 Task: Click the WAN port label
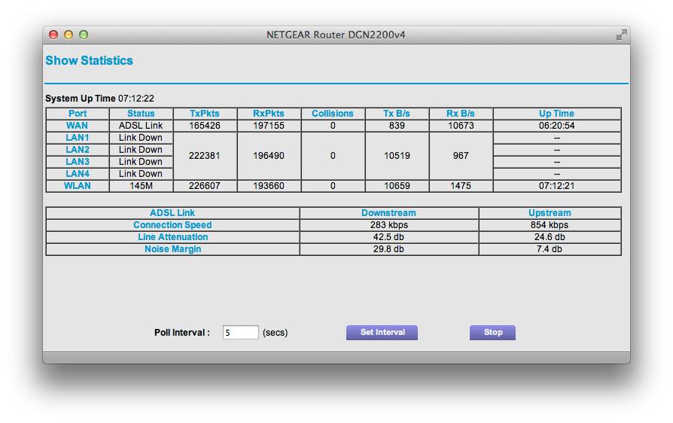[78, 126]
